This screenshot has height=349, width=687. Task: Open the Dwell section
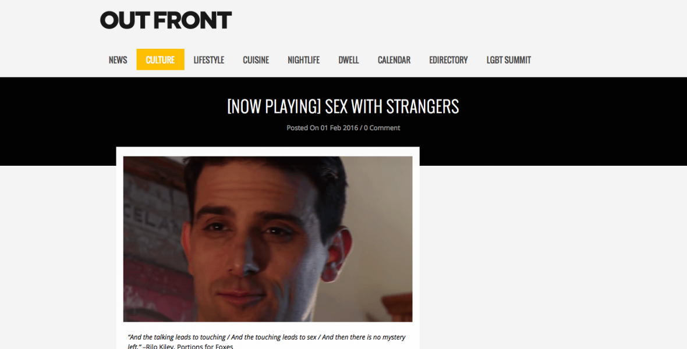click(x=349, y=60)
